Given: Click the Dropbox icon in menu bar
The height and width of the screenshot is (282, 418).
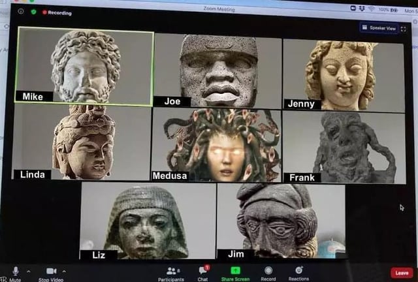Looking at the screenshot, I should [362, 8].
